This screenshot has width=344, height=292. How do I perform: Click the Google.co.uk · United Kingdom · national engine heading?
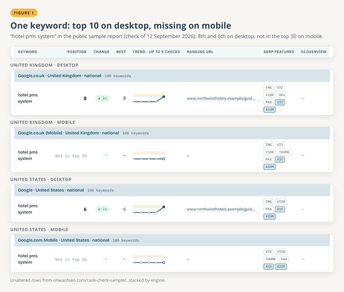60,76
